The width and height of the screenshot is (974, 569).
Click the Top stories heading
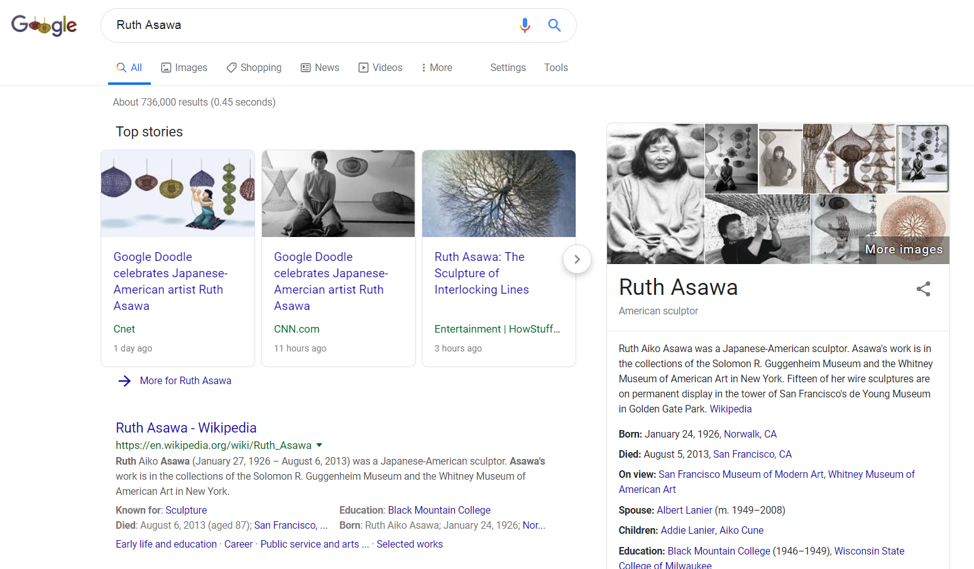149,131
